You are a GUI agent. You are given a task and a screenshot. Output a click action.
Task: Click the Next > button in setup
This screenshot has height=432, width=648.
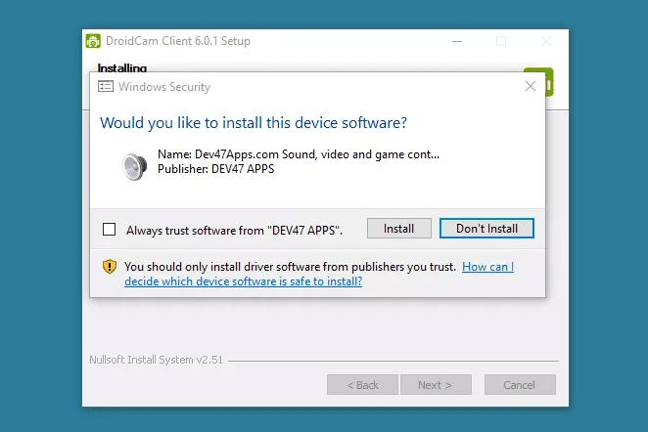pos(436,384)
